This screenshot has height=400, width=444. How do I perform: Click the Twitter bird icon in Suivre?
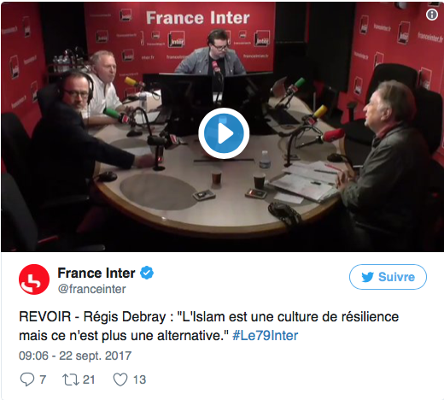pos(367,277)
